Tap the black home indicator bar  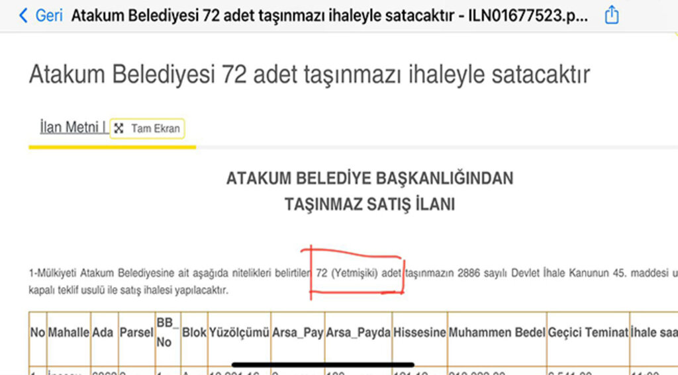323,365
